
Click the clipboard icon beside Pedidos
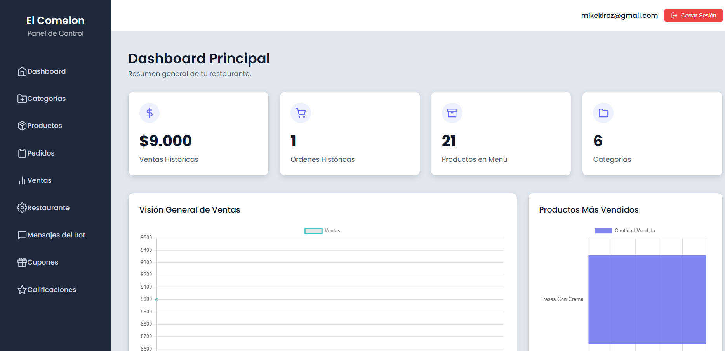[22, 153]
